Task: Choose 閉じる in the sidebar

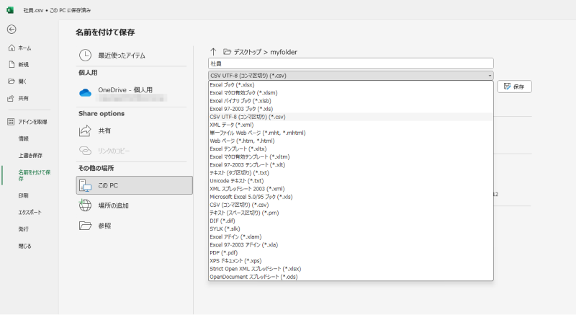Action: [x=24, y=246]
